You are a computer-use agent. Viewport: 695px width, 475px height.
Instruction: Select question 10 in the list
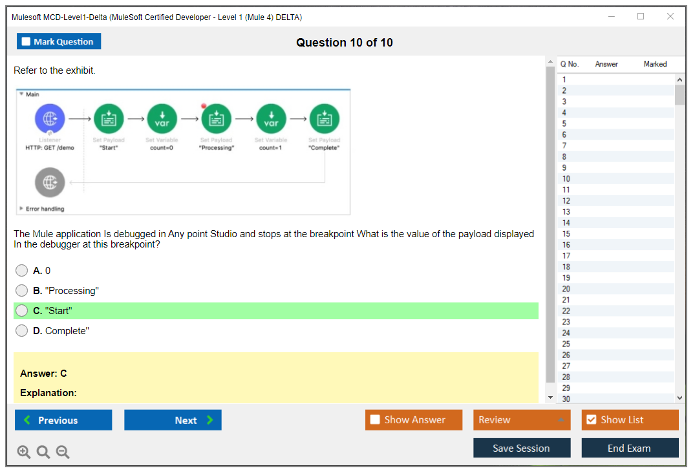coord(566,178)
